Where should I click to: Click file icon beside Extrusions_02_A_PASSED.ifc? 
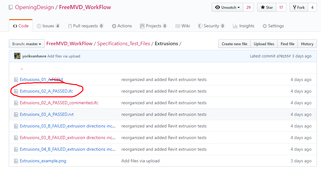click(x=16, y=91)
